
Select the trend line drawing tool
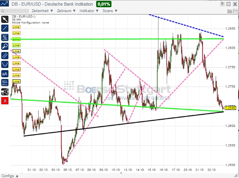click(5, 28)
